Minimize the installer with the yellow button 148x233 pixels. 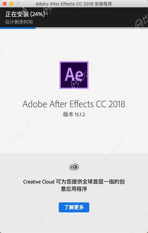(11, 4)
